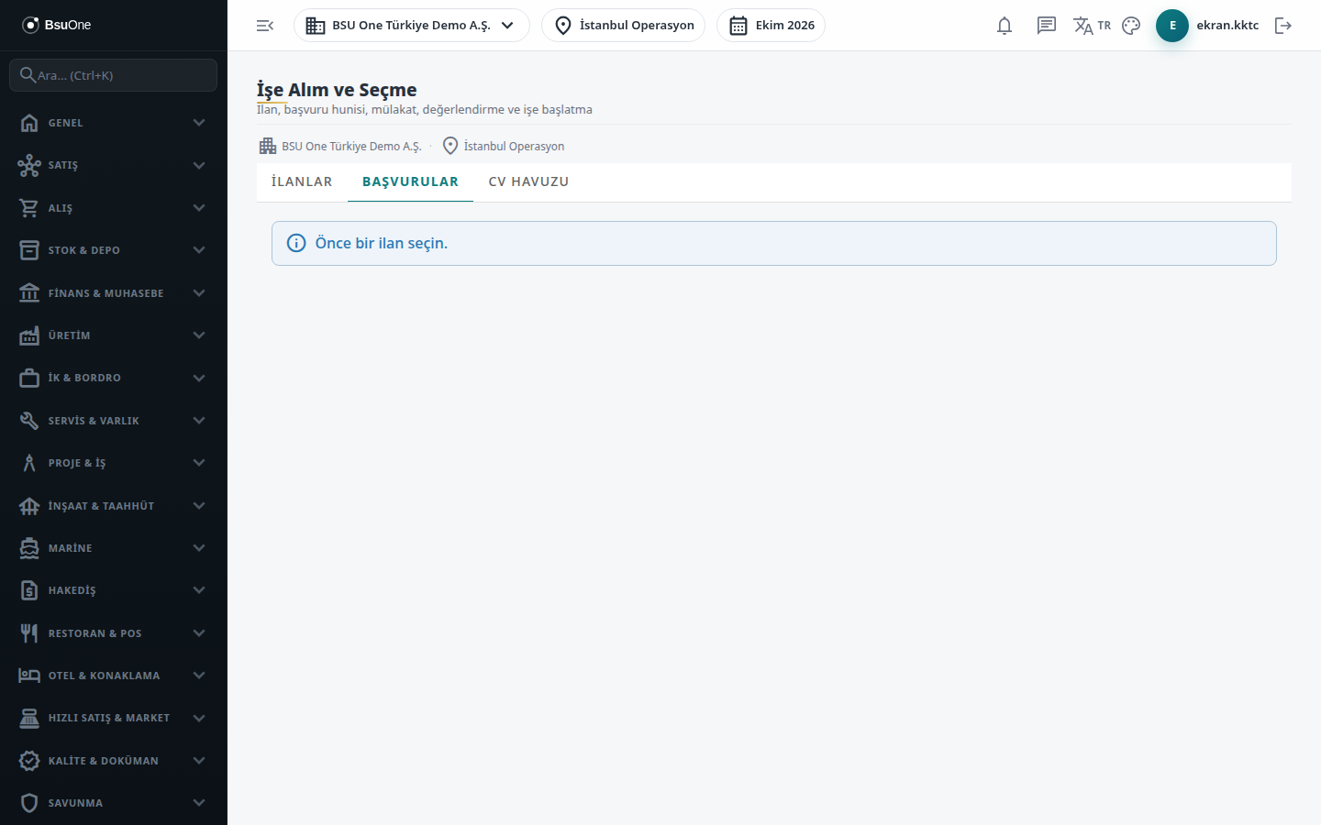Click the Restoran & POS cutlery icon

tap(29, 633)
